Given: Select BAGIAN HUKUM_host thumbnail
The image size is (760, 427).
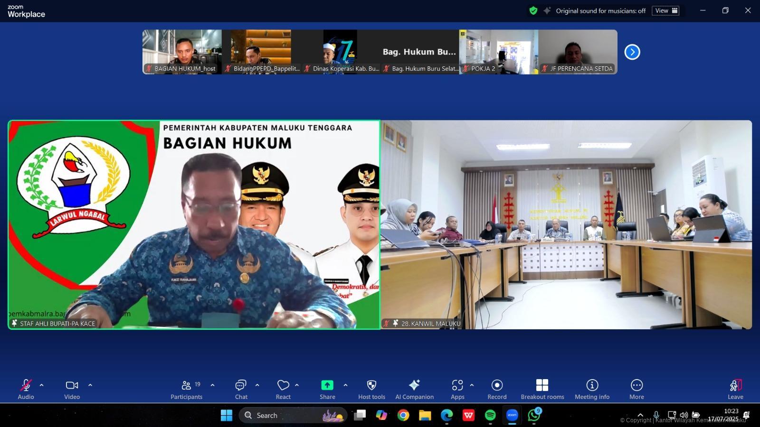Looking at the screenshot, I should (x=182, y=52).
